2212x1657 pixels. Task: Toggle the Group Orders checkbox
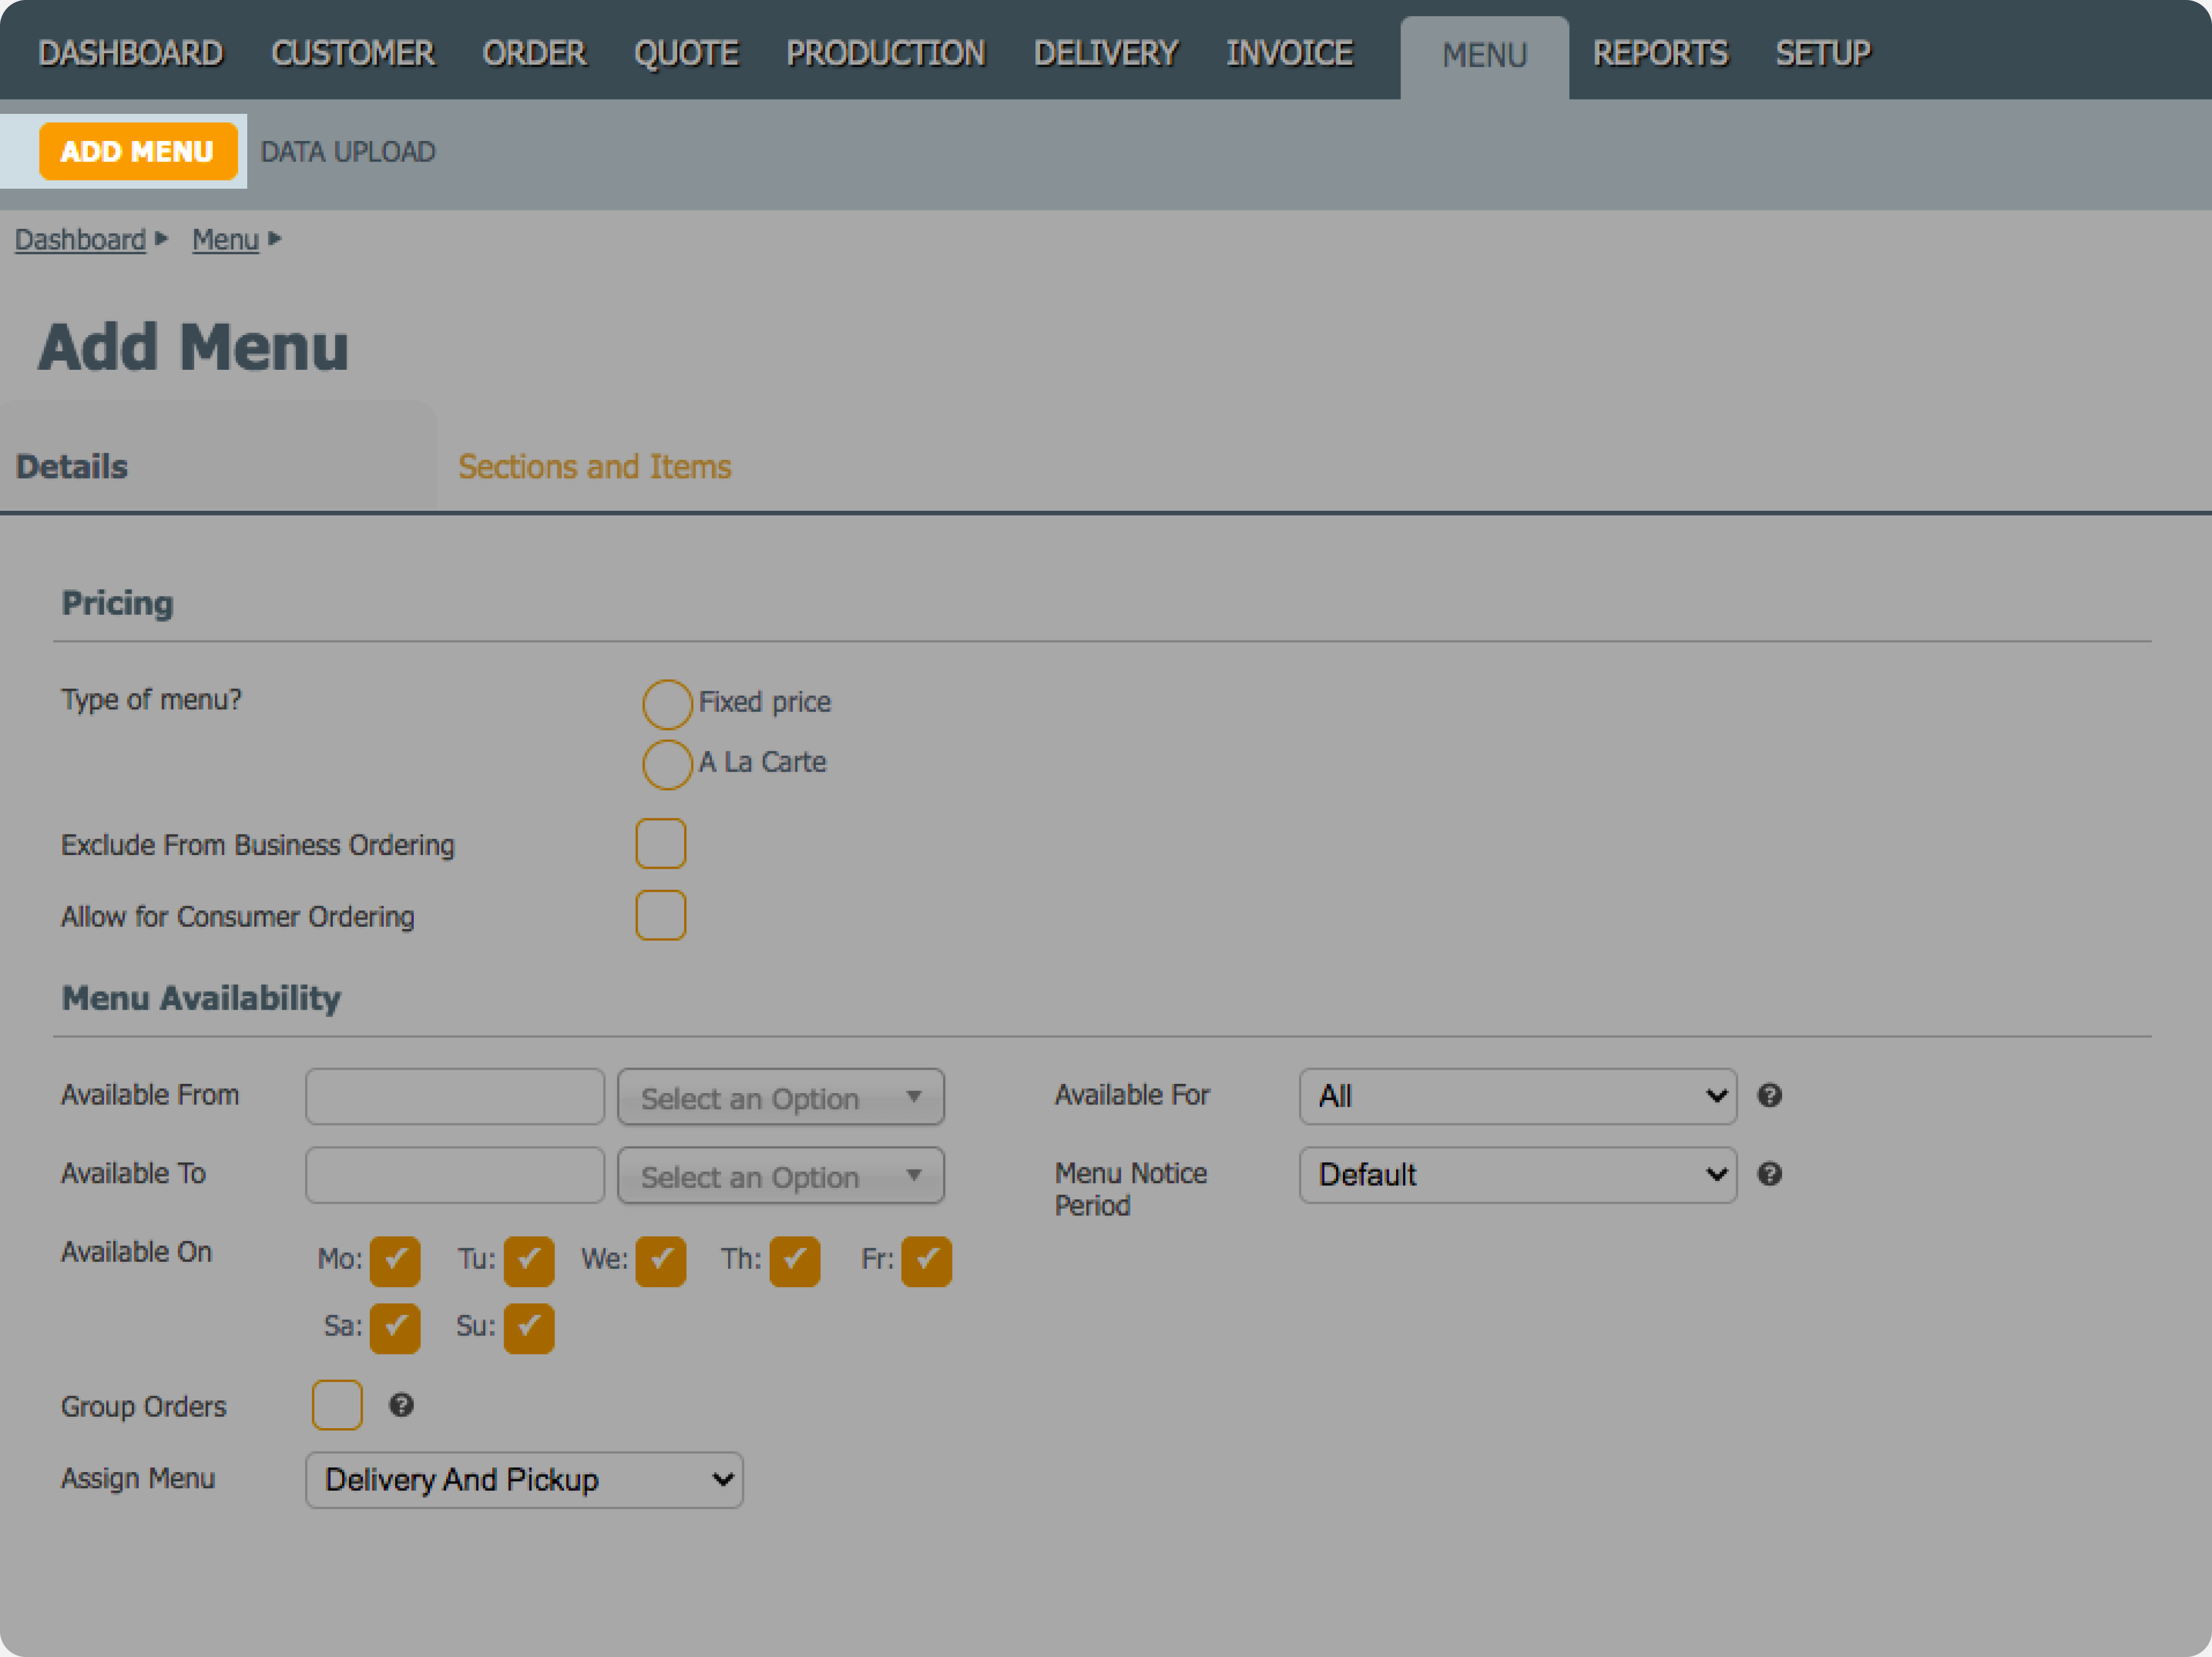click(x=337, y=1405)
